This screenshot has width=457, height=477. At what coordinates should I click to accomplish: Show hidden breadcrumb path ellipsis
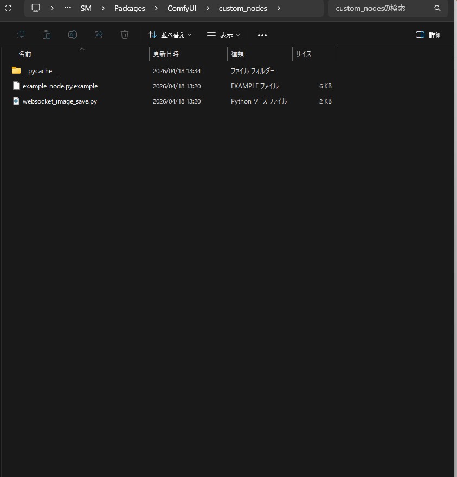pos(68,8)
